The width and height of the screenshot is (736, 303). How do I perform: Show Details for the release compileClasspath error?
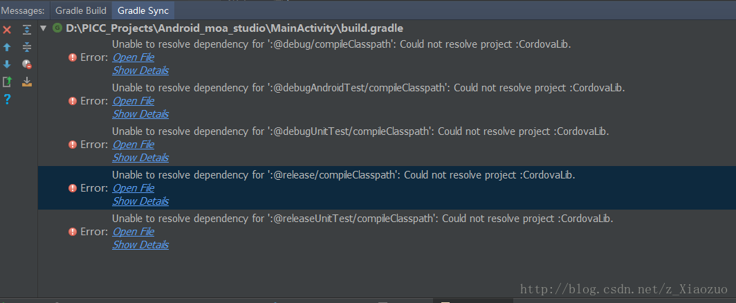140,201
